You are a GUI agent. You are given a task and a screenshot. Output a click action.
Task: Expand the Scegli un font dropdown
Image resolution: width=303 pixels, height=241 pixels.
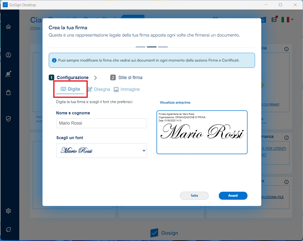[x=101, y=150]
